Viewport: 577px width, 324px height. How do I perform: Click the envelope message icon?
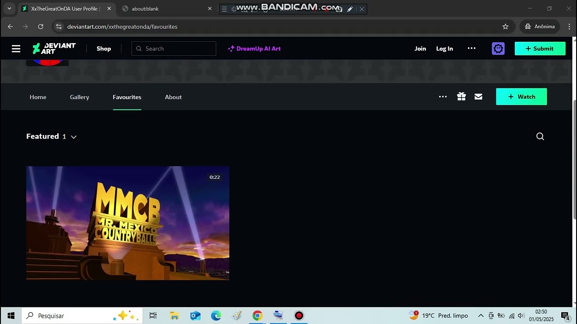[x=478, y=97]
